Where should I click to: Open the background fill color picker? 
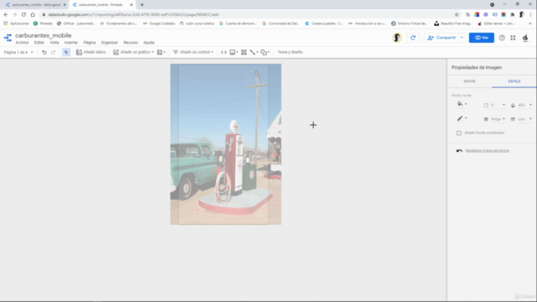[461, 104]
